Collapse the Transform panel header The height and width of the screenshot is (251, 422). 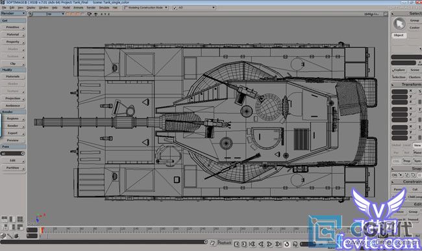[x=406, y=84]
